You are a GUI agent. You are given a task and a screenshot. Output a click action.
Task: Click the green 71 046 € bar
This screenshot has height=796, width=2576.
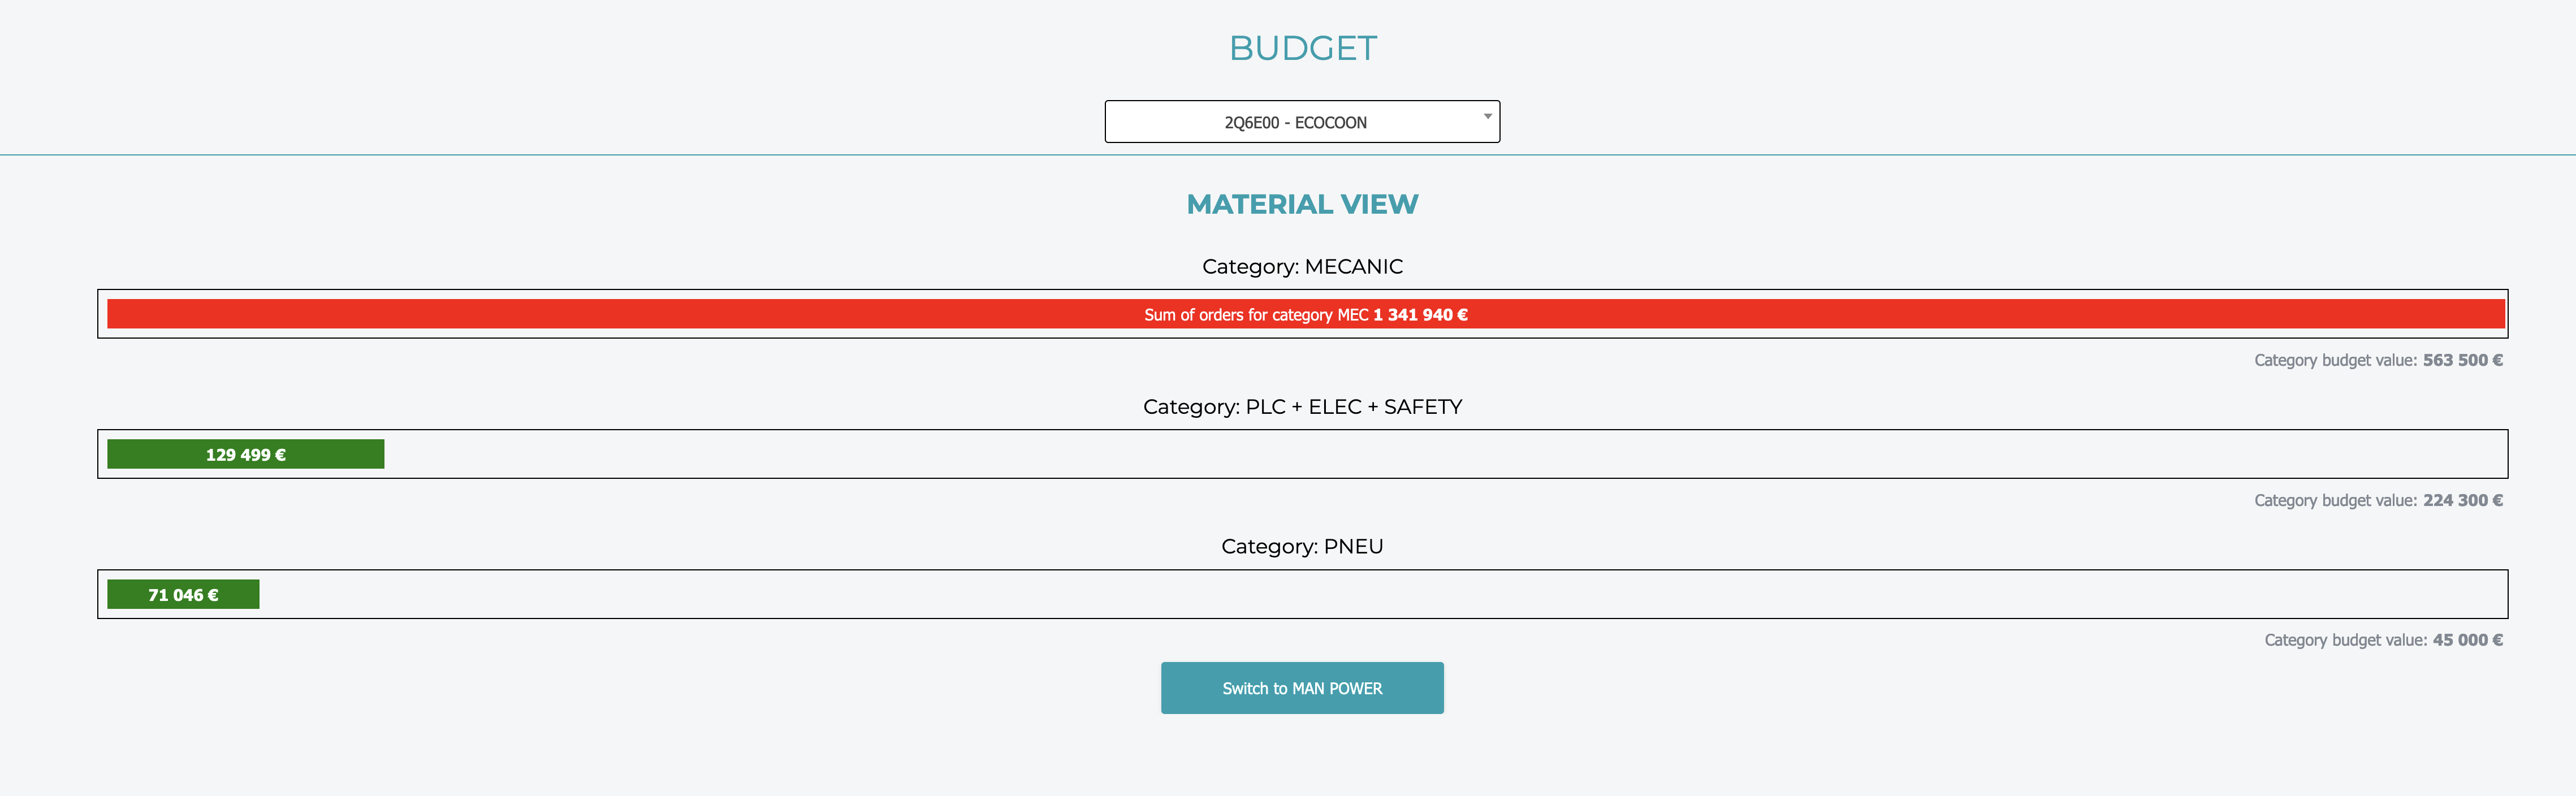(x=183, y=595)
